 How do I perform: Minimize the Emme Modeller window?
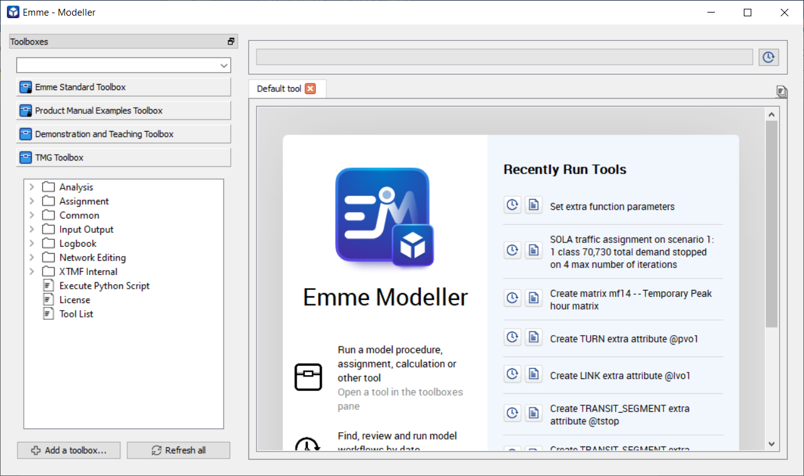click(x=711, y=12)
